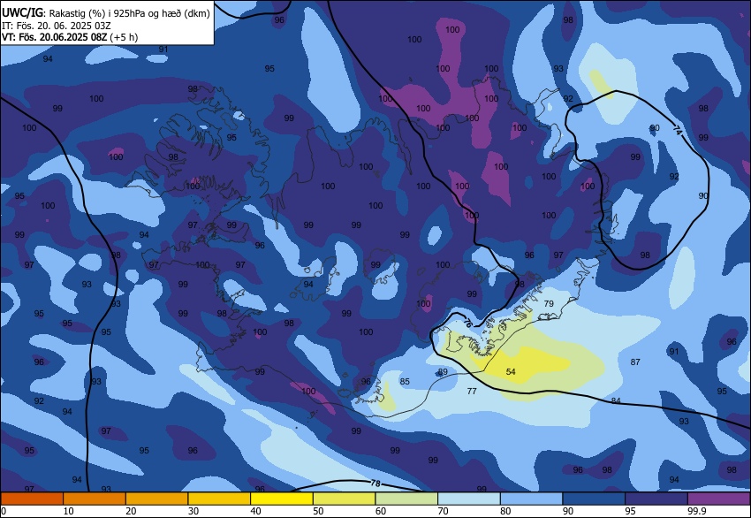Image resolution: width=751 pixels, height=518 pixels.
Task: Click the '99.9' tick label in the legend
Action: pyautogui.click(x=696, y=511)
